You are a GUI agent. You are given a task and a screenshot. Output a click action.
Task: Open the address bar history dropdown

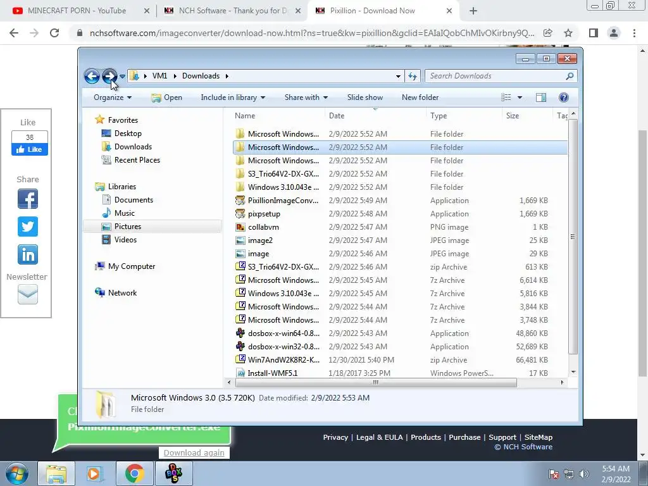(398, 77)
